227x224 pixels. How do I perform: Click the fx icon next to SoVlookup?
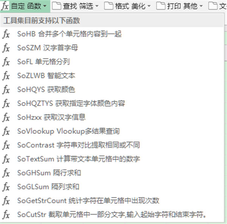coord(6,131)
